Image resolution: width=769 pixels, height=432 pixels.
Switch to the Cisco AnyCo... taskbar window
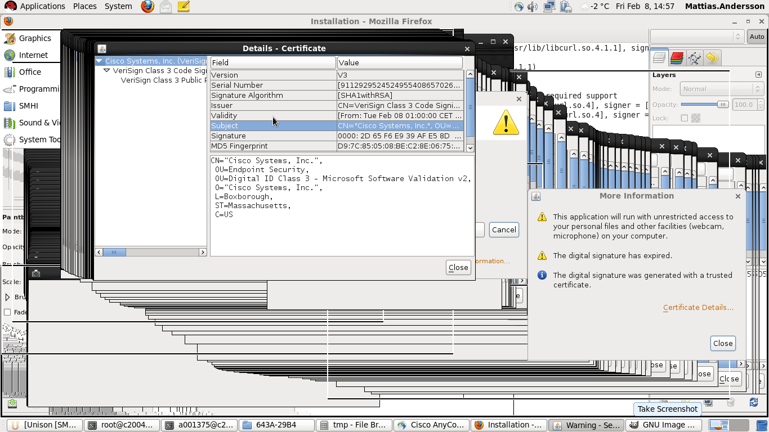coord(431,425)
